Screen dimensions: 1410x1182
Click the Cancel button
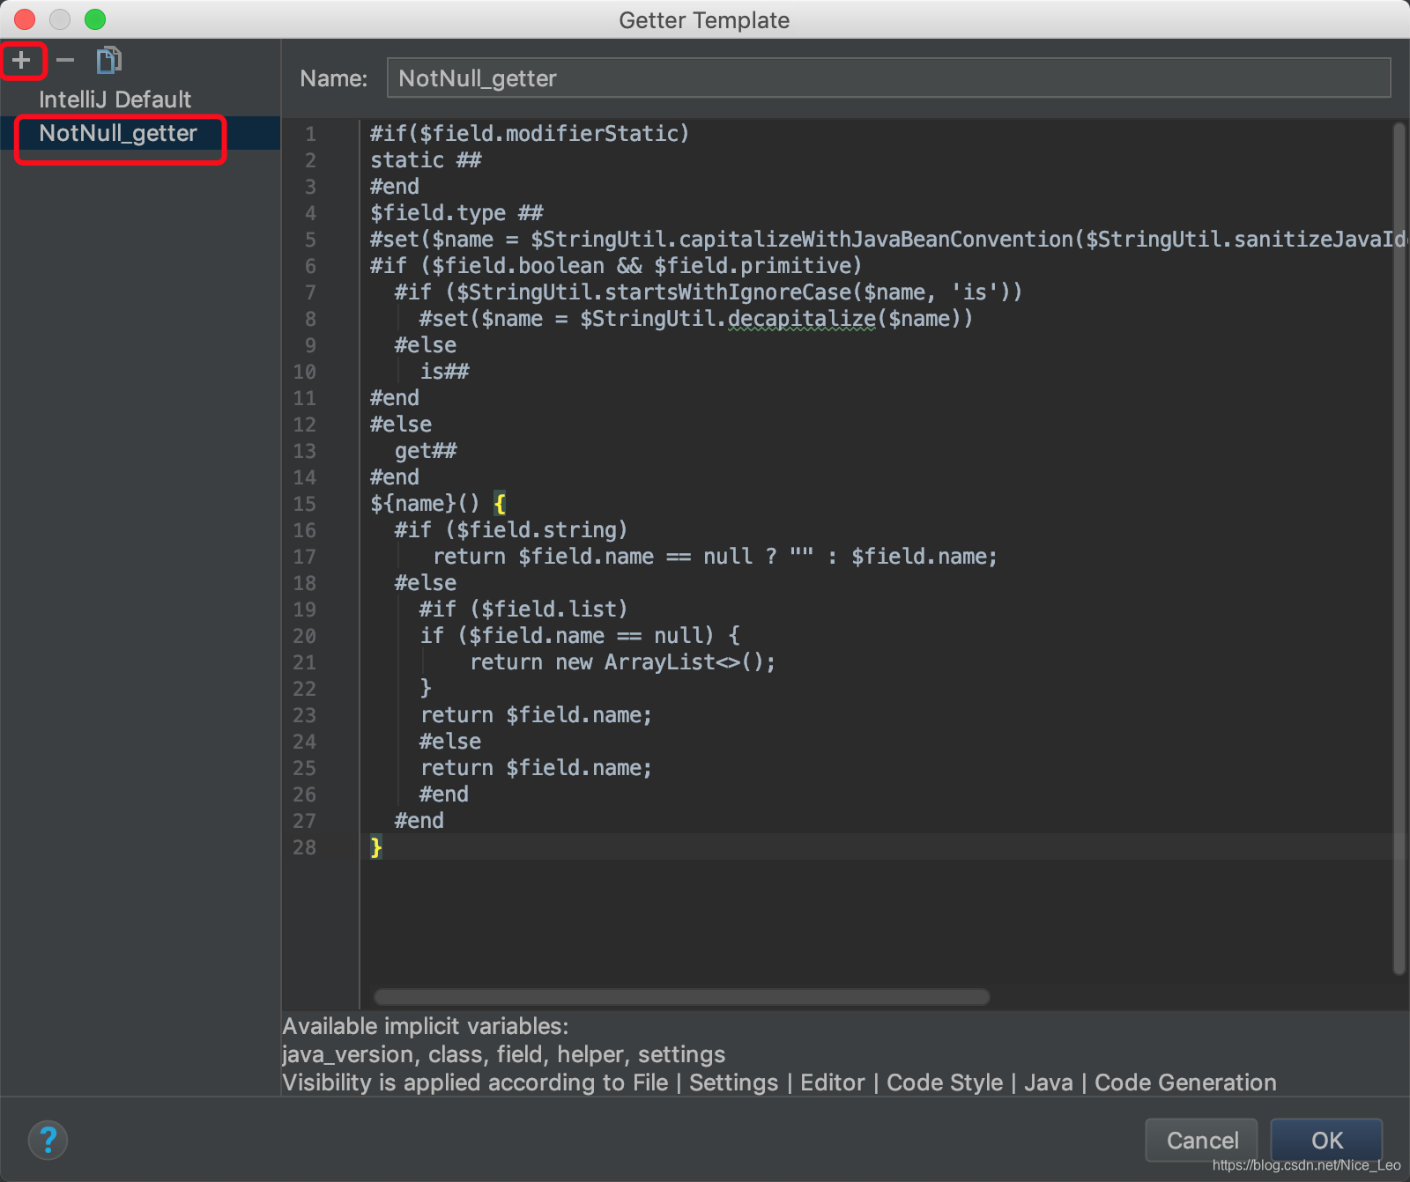[1202, 1141]
